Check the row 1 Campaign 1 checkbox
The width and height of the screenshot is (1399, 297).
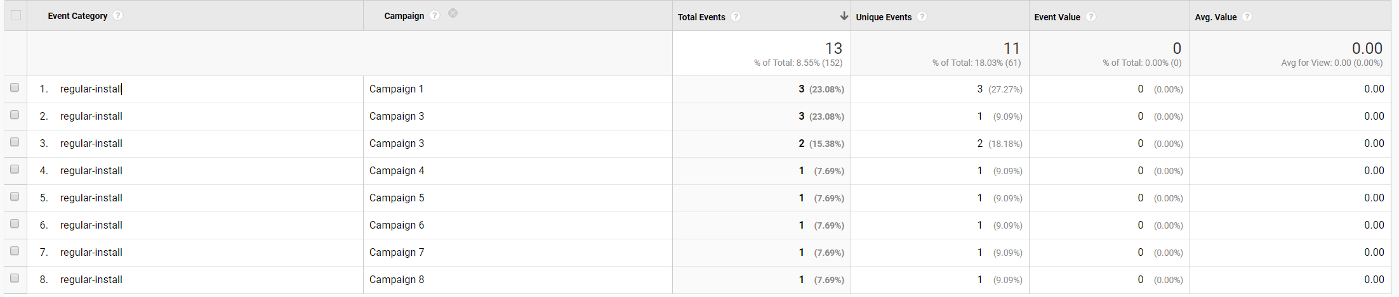click(15, 88)
